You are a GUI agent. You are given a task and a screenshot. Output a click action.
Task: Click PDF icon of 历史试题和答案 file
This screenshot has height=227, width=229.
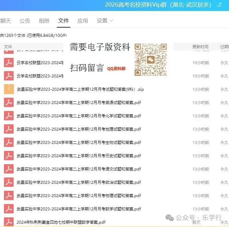pos(9,156)
